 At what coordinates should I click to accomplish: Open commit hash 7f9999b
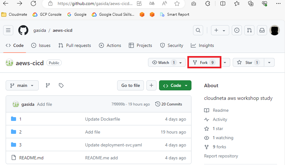[118, 104]
